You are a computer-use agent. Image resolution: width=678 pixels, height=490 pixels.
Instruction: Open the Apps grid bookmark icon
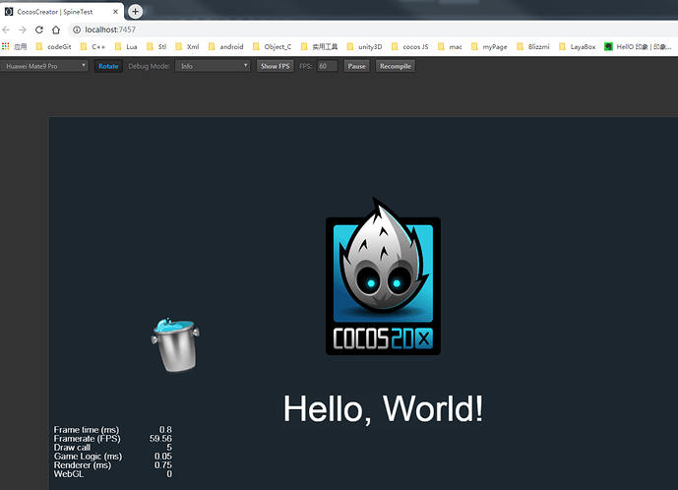tap(6, 46)
